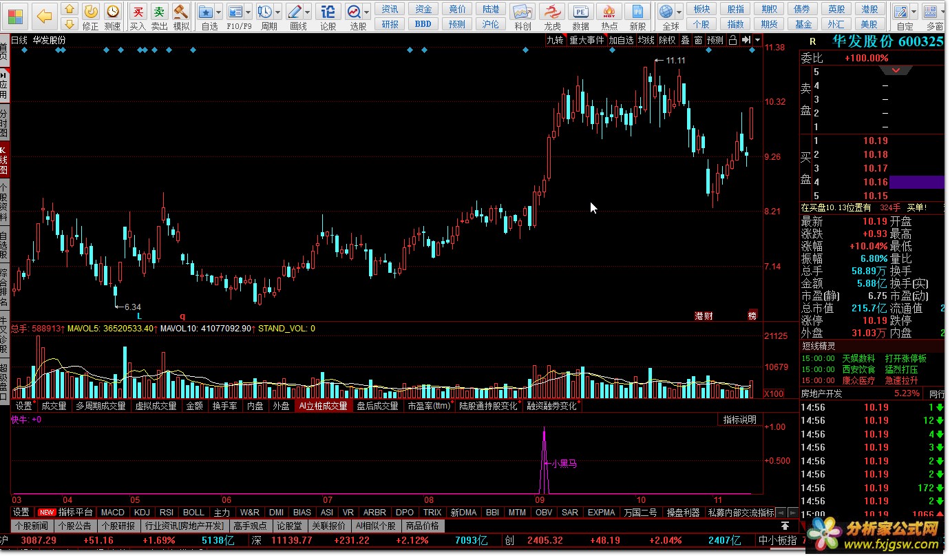This screenshot has width=950, height=556.
Task: Click the 自定 custom layout icon
Action: click(x=900, y=12)
